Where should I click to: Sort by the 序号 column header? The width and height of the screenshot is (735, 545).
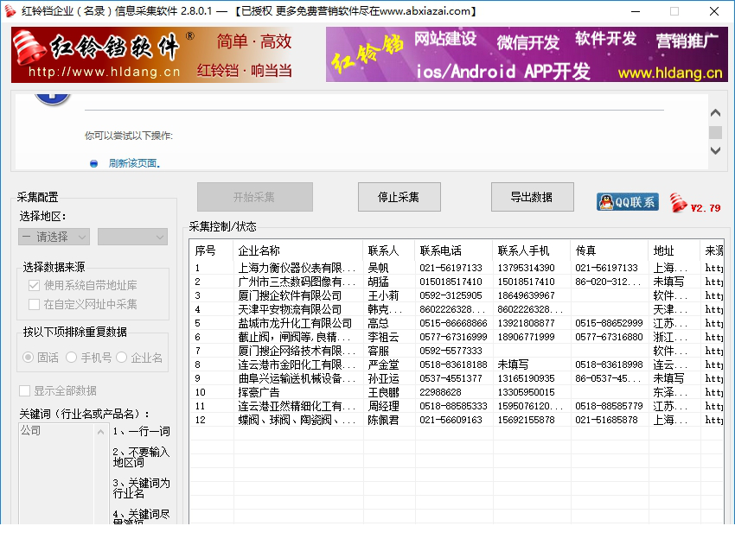pyautogui.click(x=211, y=250)
